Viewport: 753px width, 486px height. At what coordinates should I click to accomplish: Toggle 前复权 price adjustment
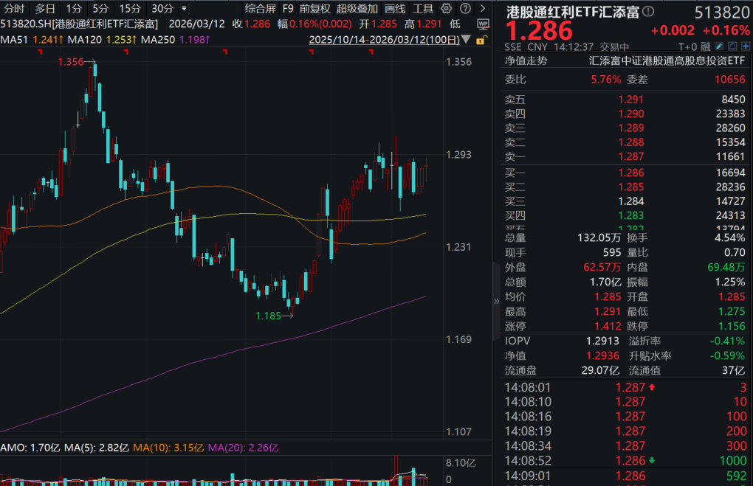pyautogui.click(x=314, y=9)
